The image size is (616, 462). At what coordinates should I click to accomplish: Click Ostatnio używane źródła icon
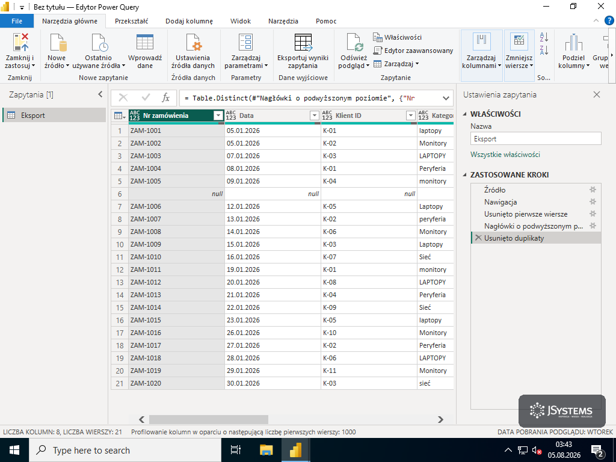pos(99,43)
